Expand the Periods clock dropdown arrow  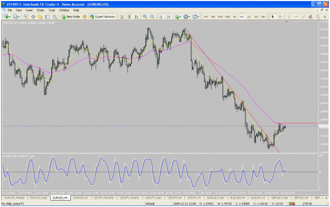[x=189, y=17]
